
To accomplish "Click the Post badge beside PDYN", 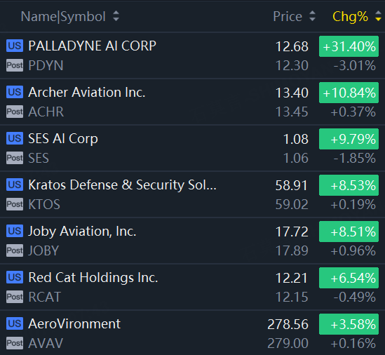I will pyautogui.click(x=15, y=65).
